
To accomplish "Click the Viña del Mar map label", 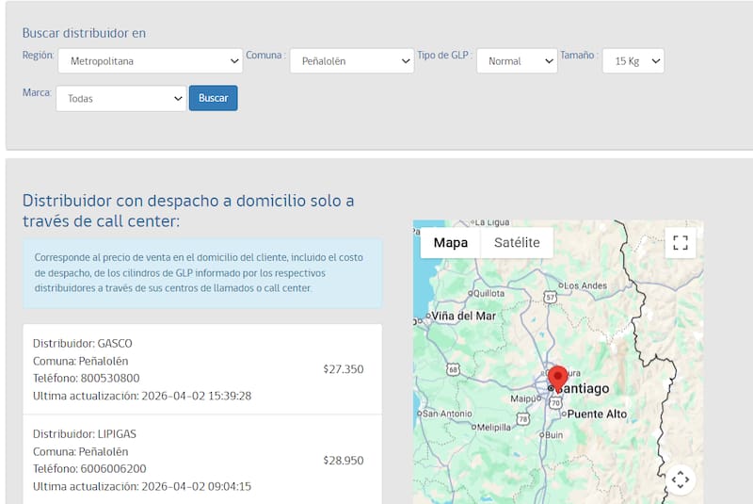I will point(463,317).
